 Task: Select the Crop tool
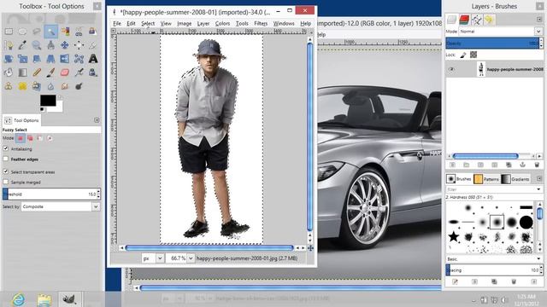point(93,45)
